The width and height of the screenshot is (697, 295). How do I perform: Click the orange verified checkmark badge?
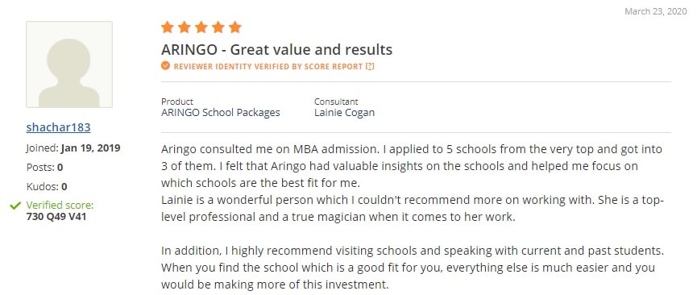[165, 66]
